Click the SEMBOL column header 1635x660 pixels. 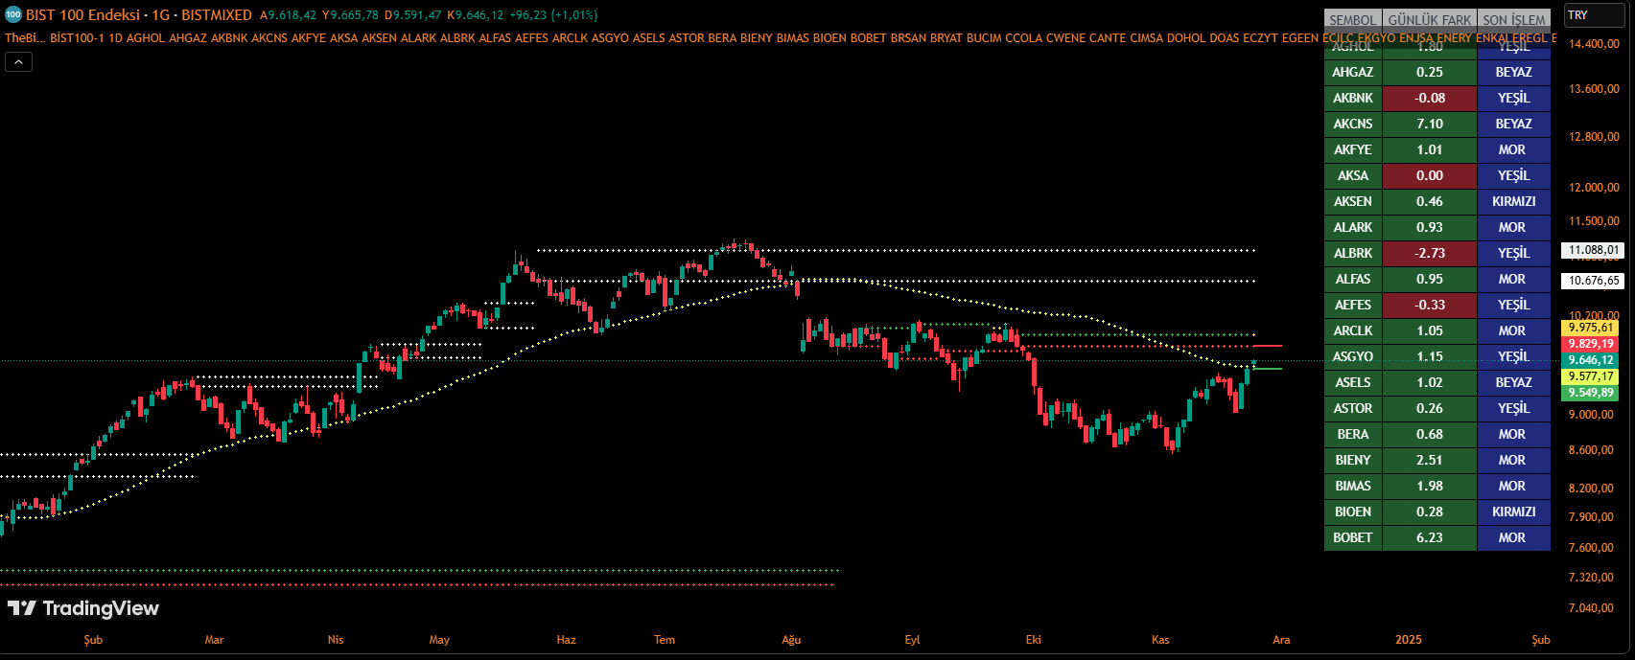pyautogui.click(x=1352, y=20)
